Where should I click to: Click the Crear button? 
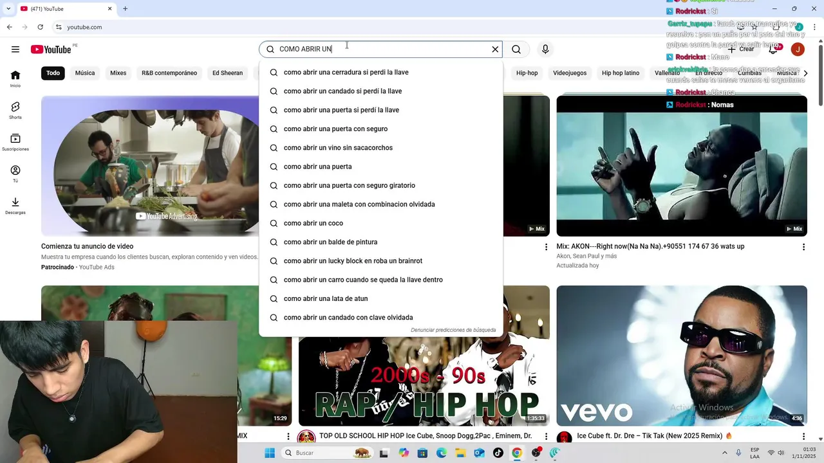pyautogui.click(x=740, y=50)
